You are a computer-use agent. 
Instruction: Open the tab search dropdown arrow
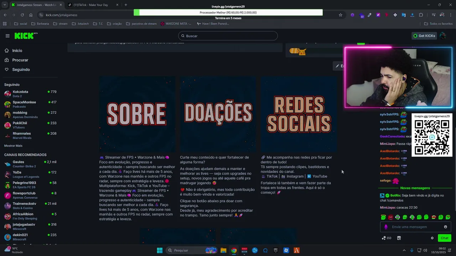coord(4,5)
